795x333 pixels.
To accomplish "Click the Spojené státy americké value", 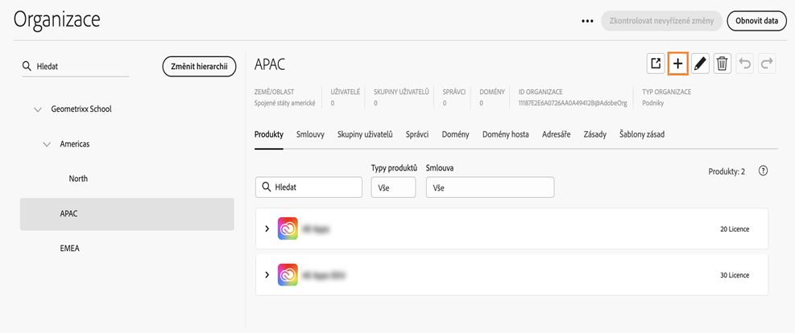I will point(284,103).
